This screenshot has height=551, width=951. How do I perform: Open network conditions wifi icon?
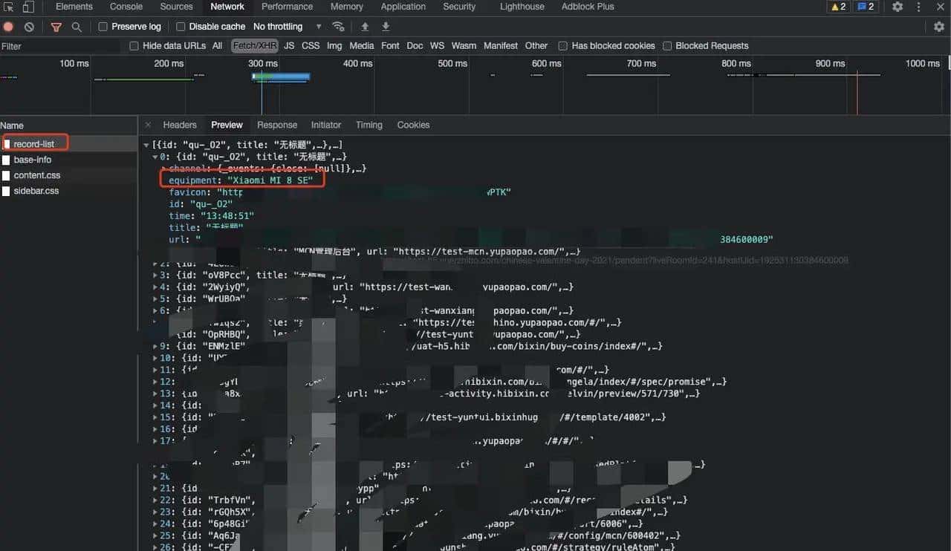click(x=339, y=27)
